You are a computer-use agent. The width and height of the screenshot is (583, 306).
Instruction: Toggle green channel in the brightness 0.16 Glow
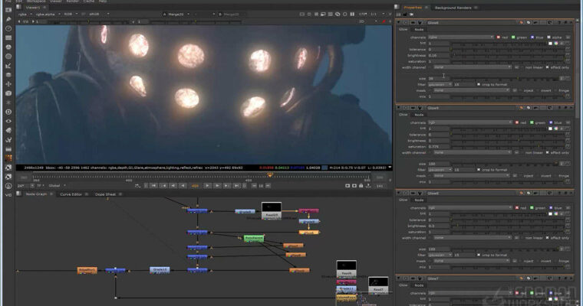(513, 37)
